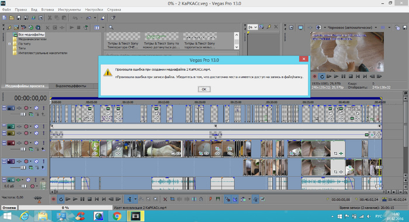Mute video track 1

pyautogui.click(x=36, y=108)
